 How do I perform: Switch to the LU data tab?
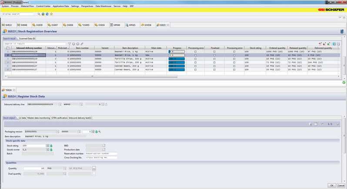[x=22, y=118]
